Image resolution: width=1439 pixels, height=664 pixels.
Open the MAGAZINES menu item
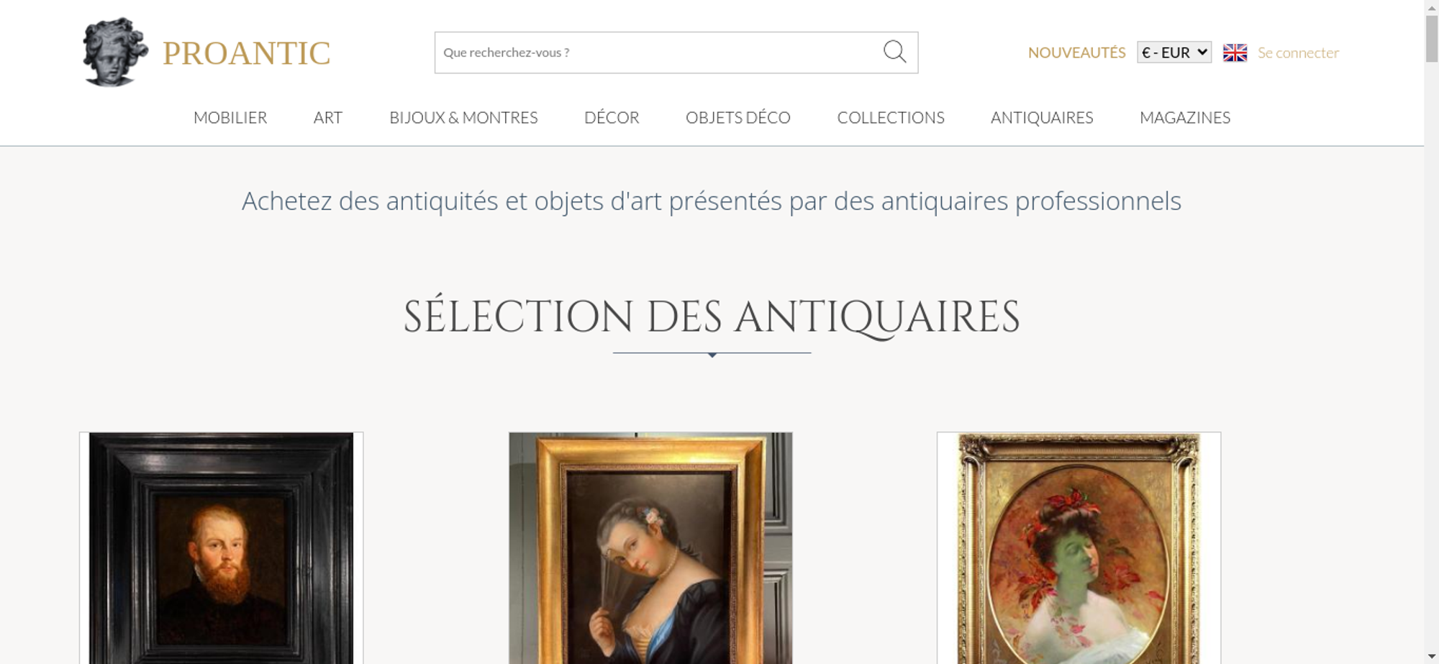pos(1185,117)
